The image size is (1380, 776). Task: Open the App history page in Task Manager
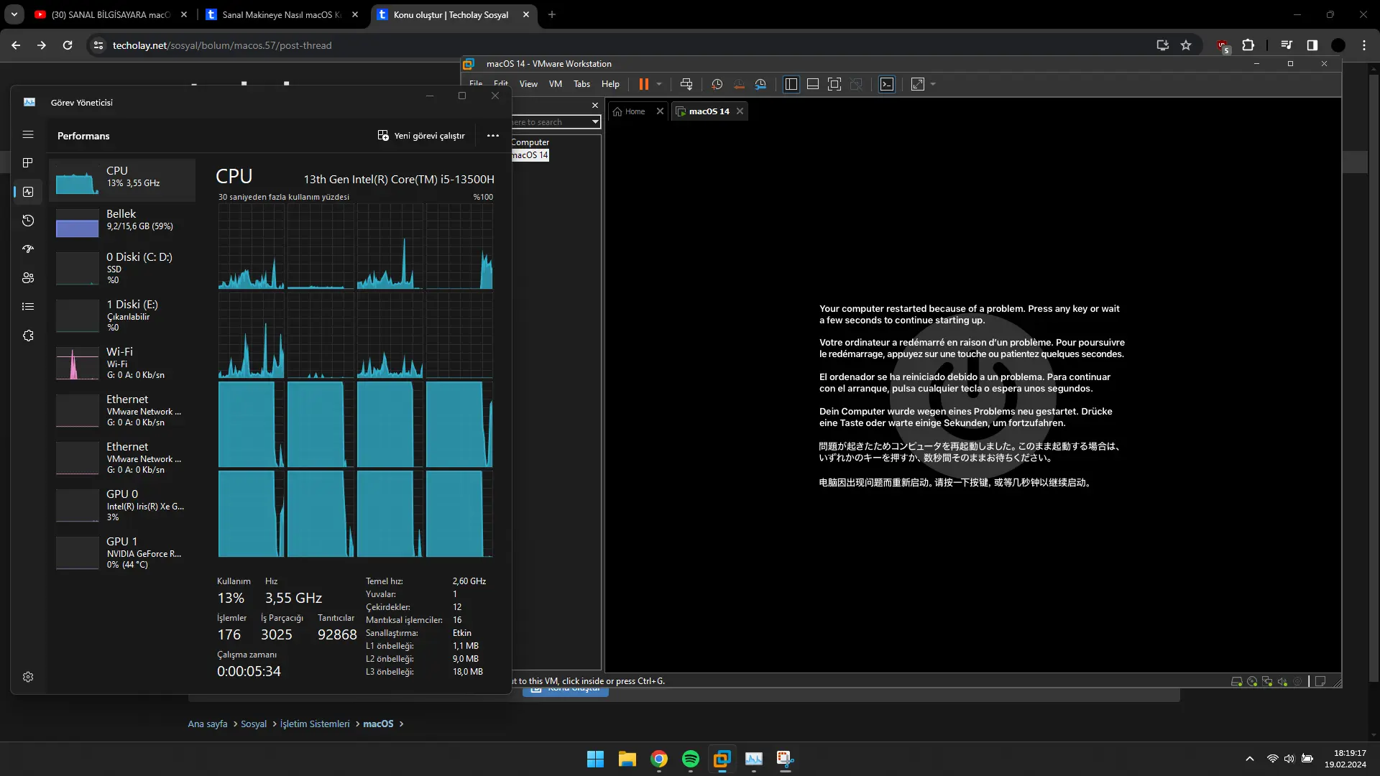[28, 221]
